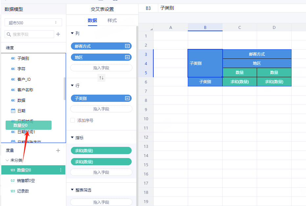The height and width of the screenshot is (206, 306).
Task: Enable the 添加序号 checkbox
Action: [73, 121]
